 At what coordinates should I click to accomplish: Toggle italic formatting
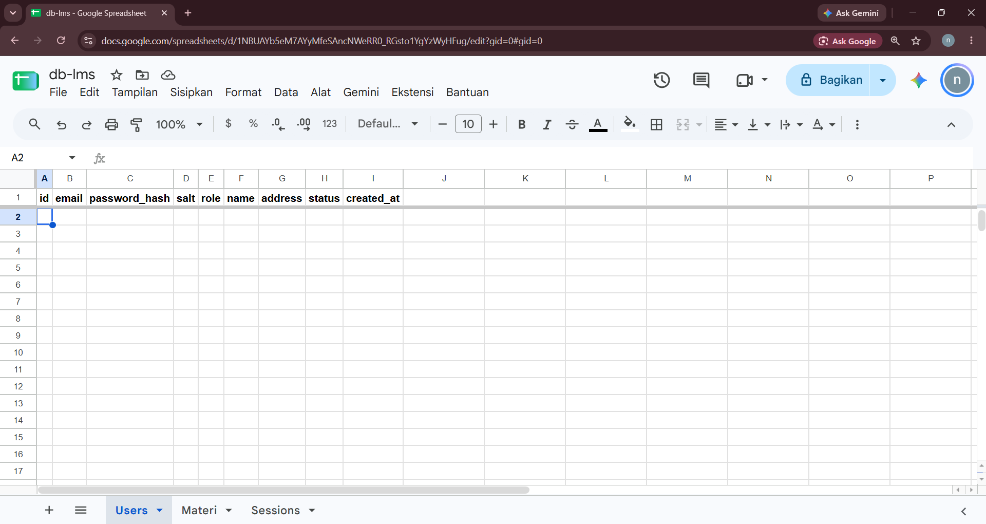[x=547, y=124]
